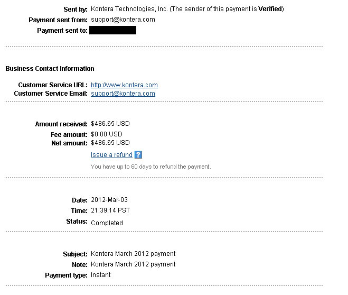Click the Business Contact Information heading

pyautogui.click(x=50, y=68)
